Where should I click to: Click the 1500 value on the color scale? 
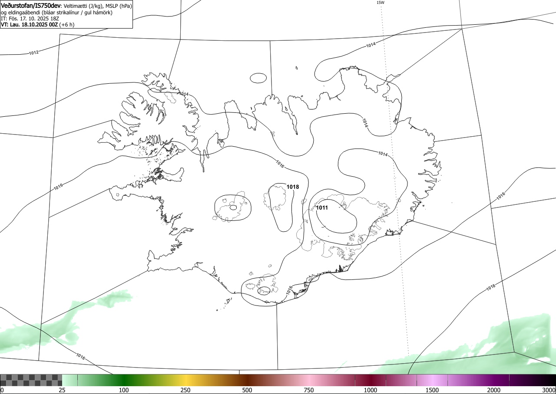pyautogui.click(x=432, y=390)
